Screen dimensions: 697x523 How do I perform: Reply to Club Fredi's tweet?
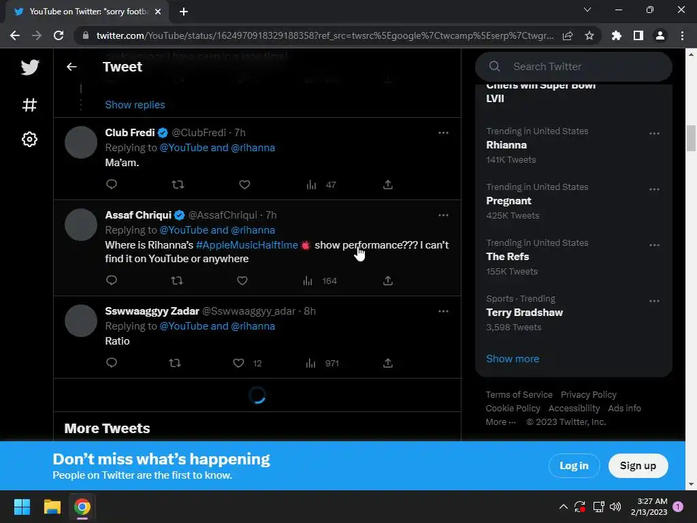click(112, 184)
